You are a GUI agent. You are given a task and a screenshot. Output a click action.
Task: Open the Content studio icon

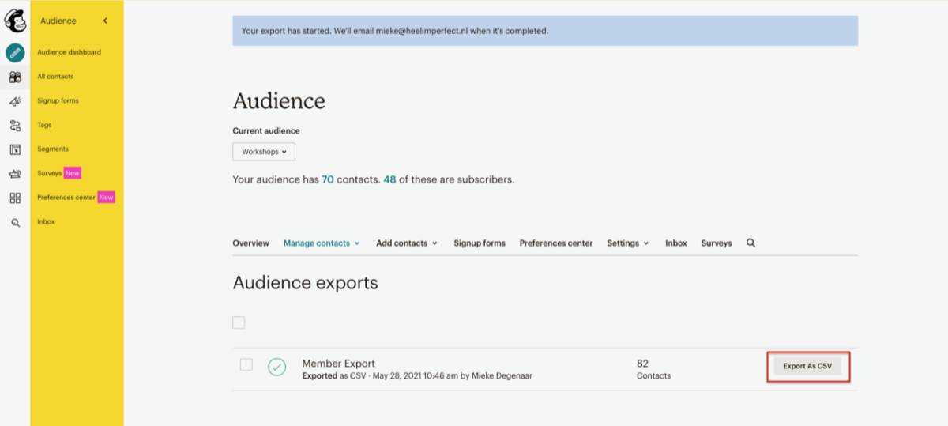pos(15,174)
